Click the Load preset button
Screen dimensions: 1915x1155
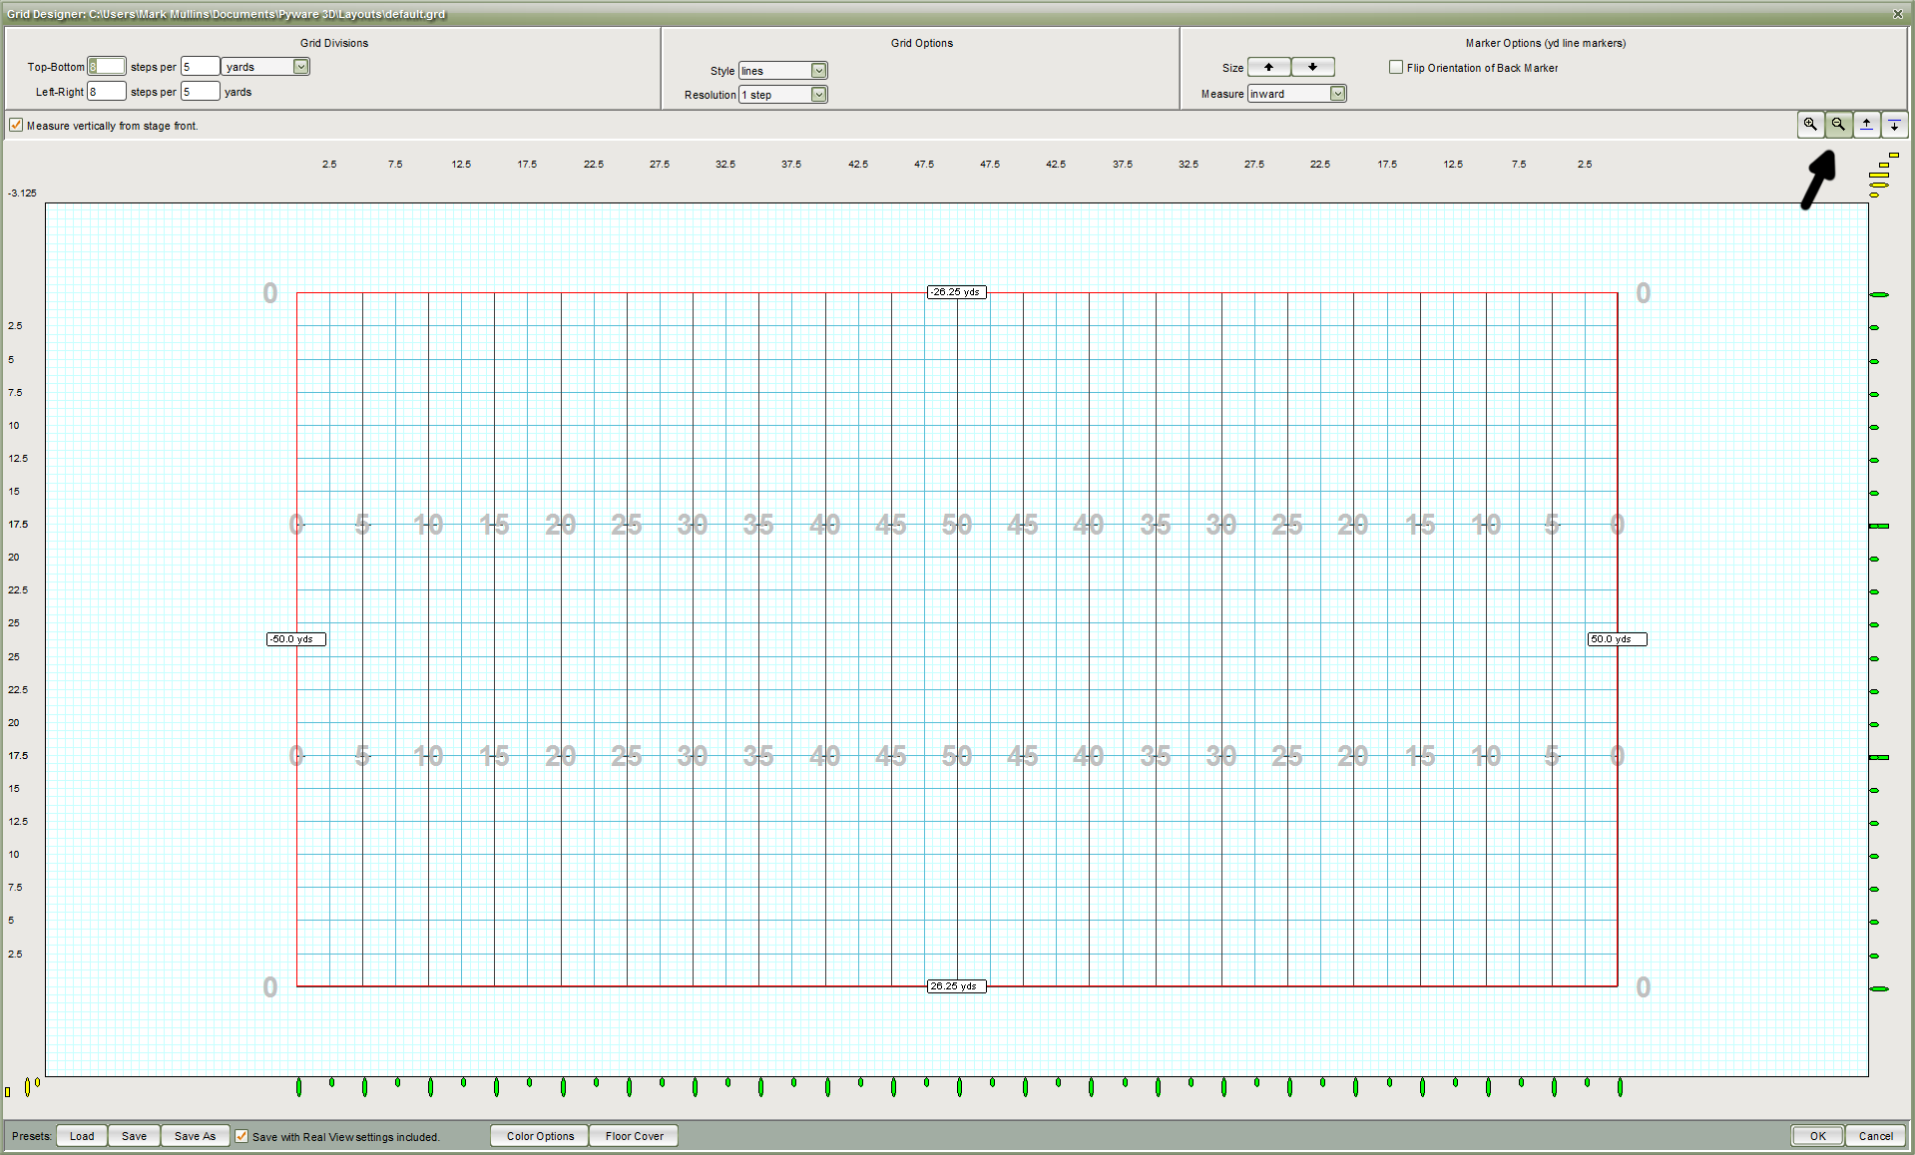(82, 1136)
